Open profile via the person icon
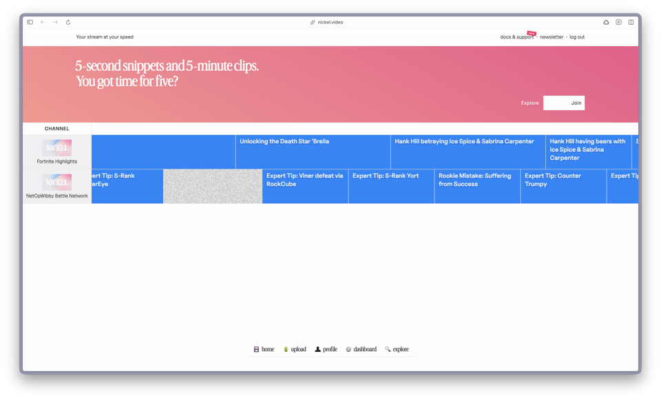 pyautogui.click(x=317, y=349)
